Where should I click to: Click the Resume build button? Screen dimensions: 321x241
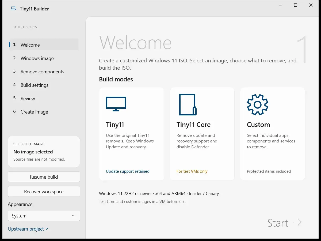[x=44, y=177]
